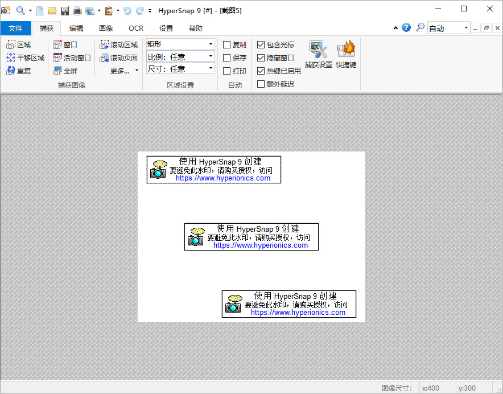This screenshot has width=503, height=394.
Task: Click the printer icon in quick toolbar
Action: pyautogui.click(x=77, y=11)
